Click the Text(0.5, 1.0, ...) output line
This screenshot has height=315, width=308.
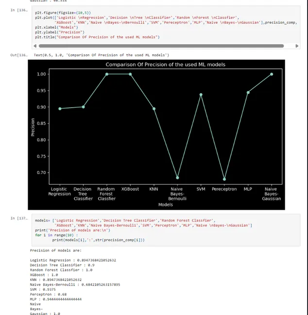[x=102, y=55]
